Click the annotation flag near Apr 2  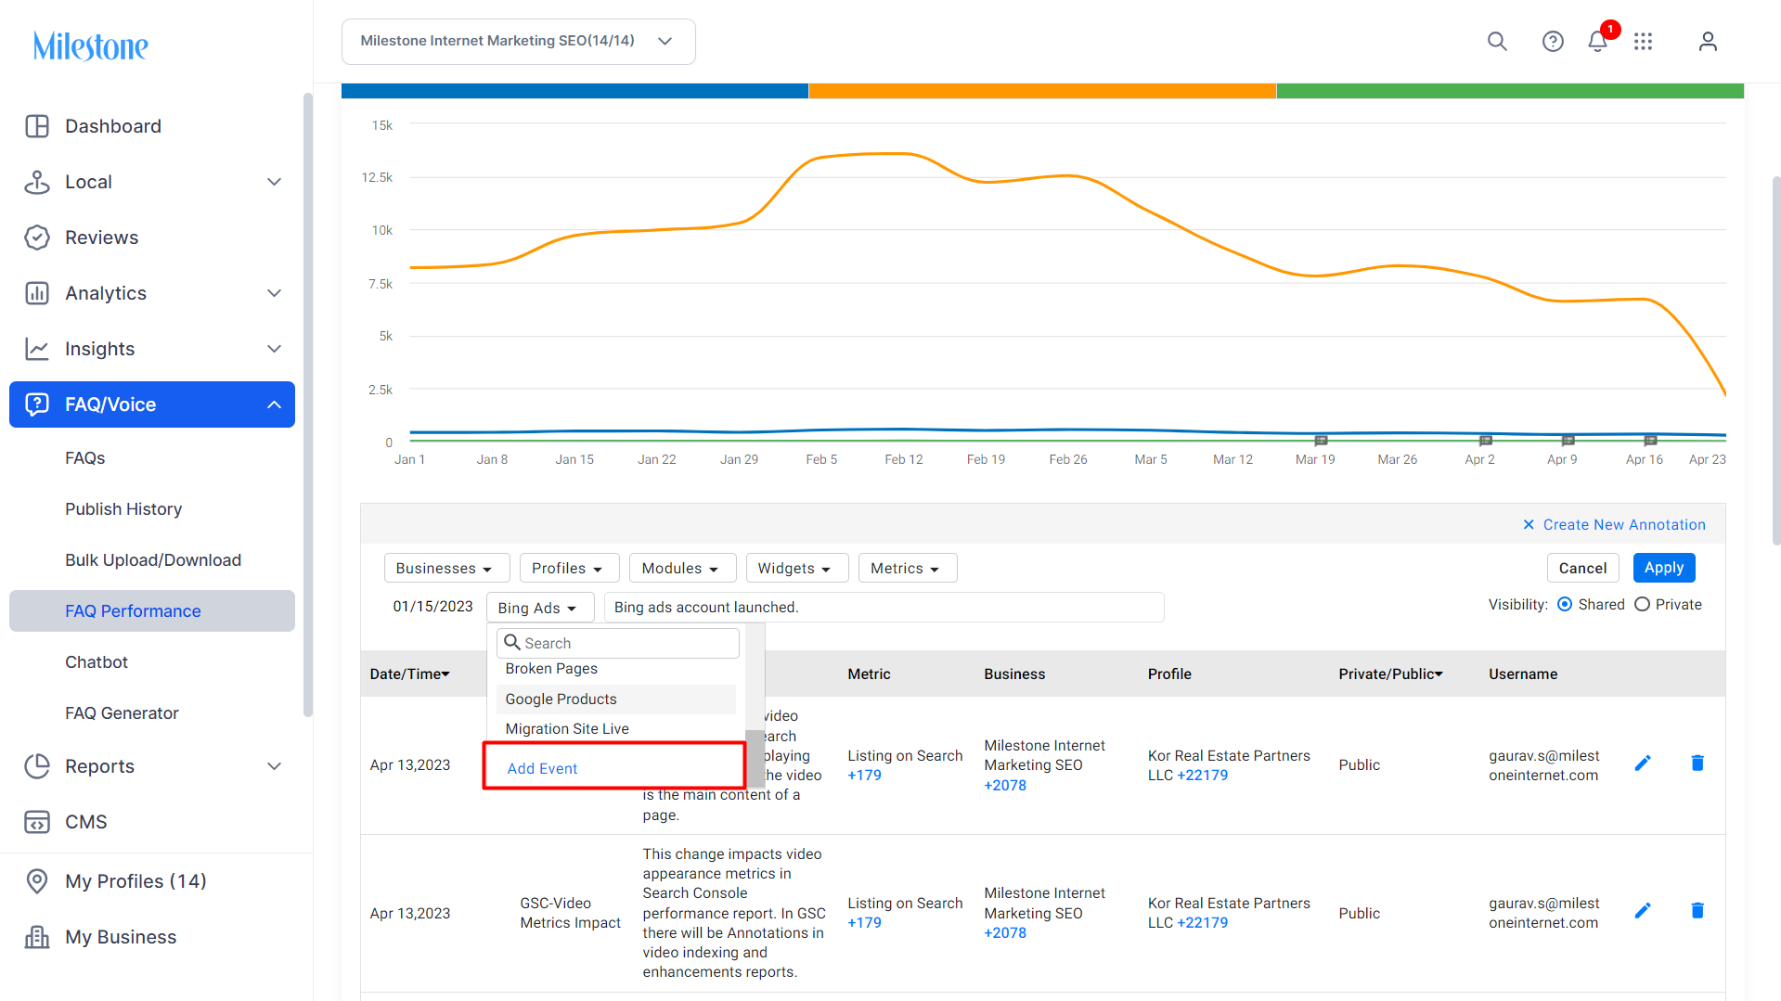[x=1486, y=441]
